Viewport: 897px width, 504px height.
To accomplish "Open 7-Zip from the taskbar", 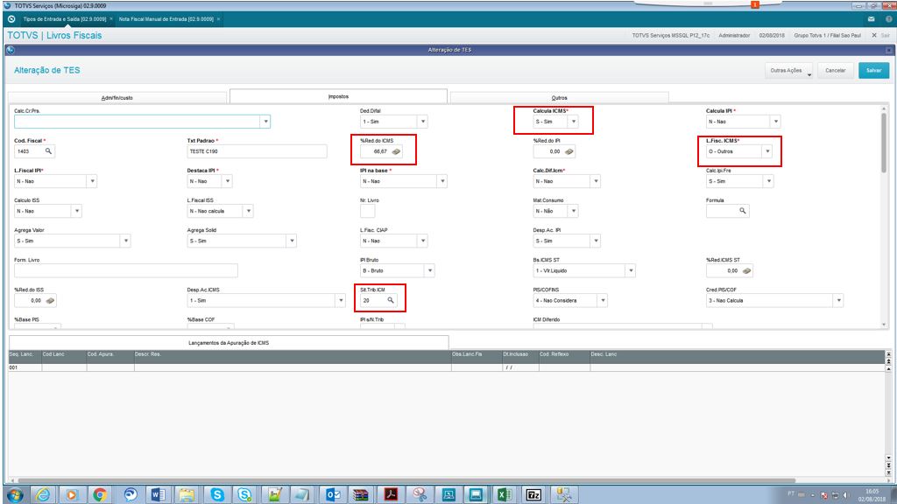I will pyautogui.click(x=533, y=494).
